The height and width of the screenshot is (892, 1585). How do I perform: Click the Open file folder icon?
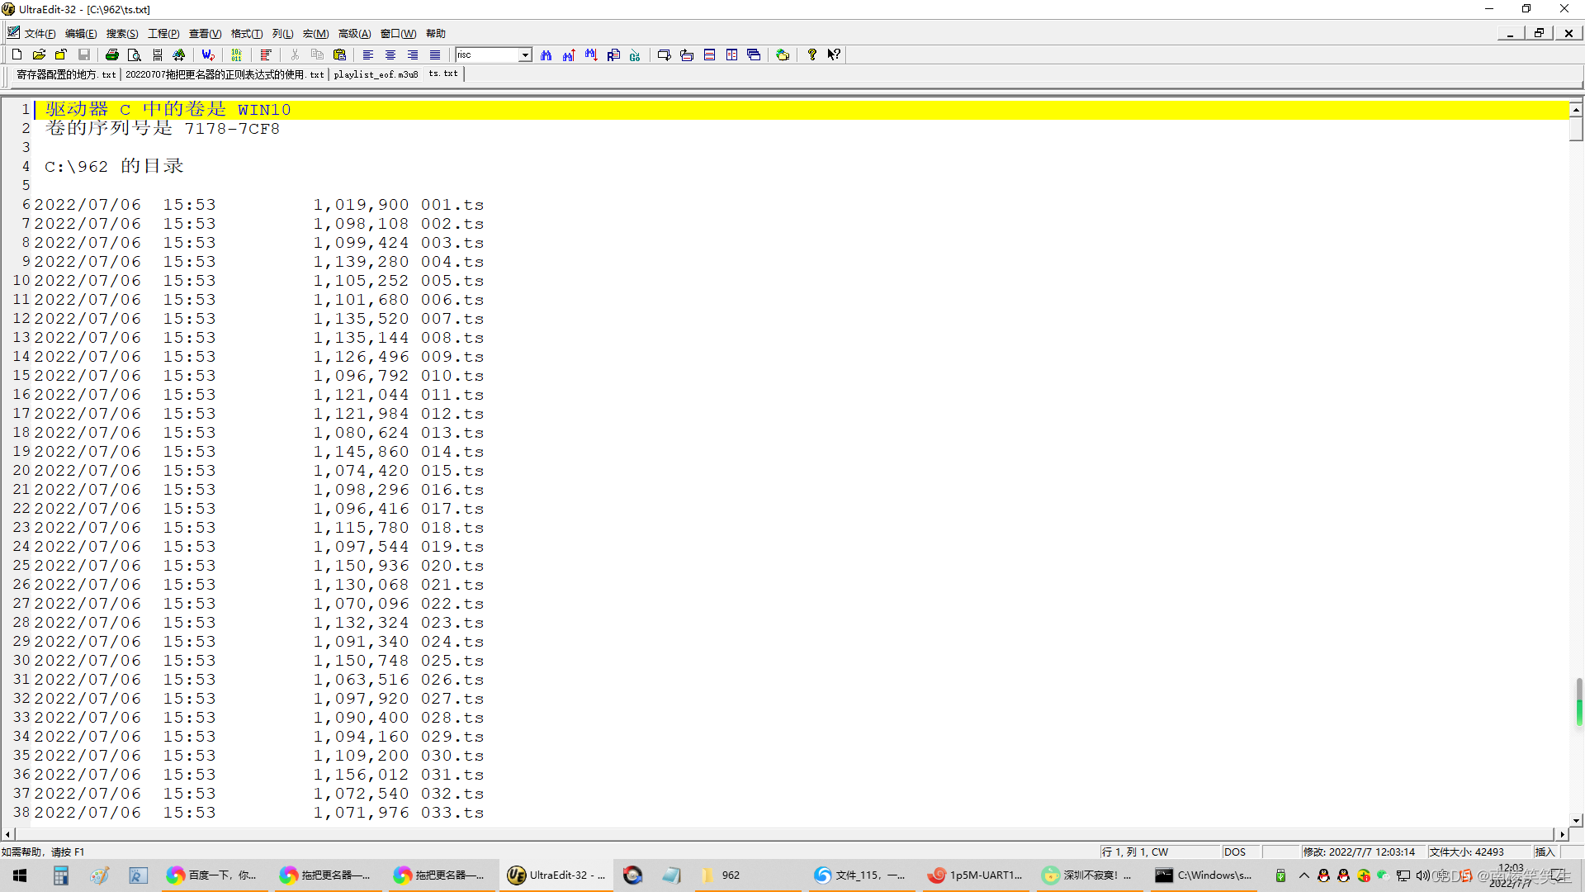click(39, 55)
